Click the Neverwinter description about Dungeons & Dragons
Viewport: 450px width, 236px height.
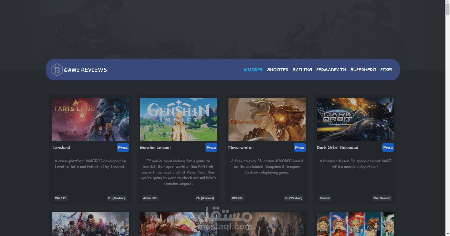pos(267,167)
